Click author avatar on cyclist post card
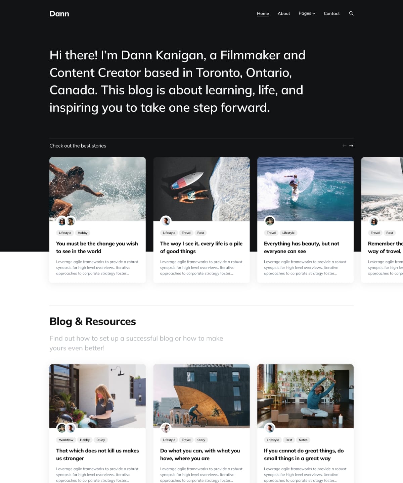The height and width of the screenshot is (483, 403). pyautogui.click(x=166, y=428)
